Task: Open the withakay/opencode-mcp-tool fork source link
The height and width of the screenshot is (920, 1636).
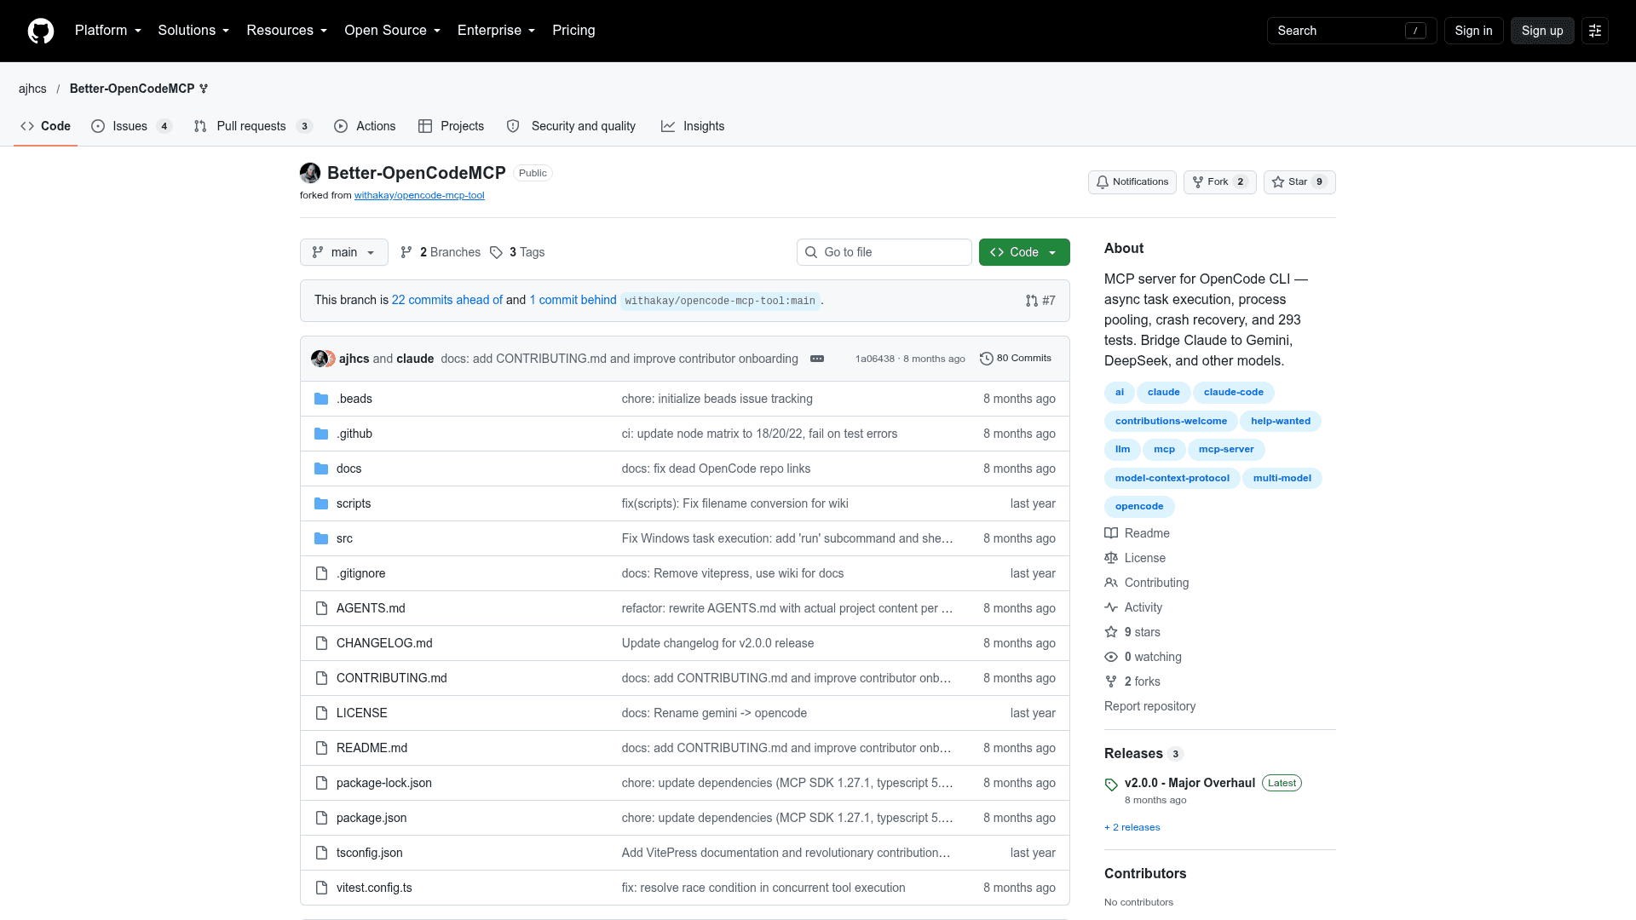Action: coord(419,196)
